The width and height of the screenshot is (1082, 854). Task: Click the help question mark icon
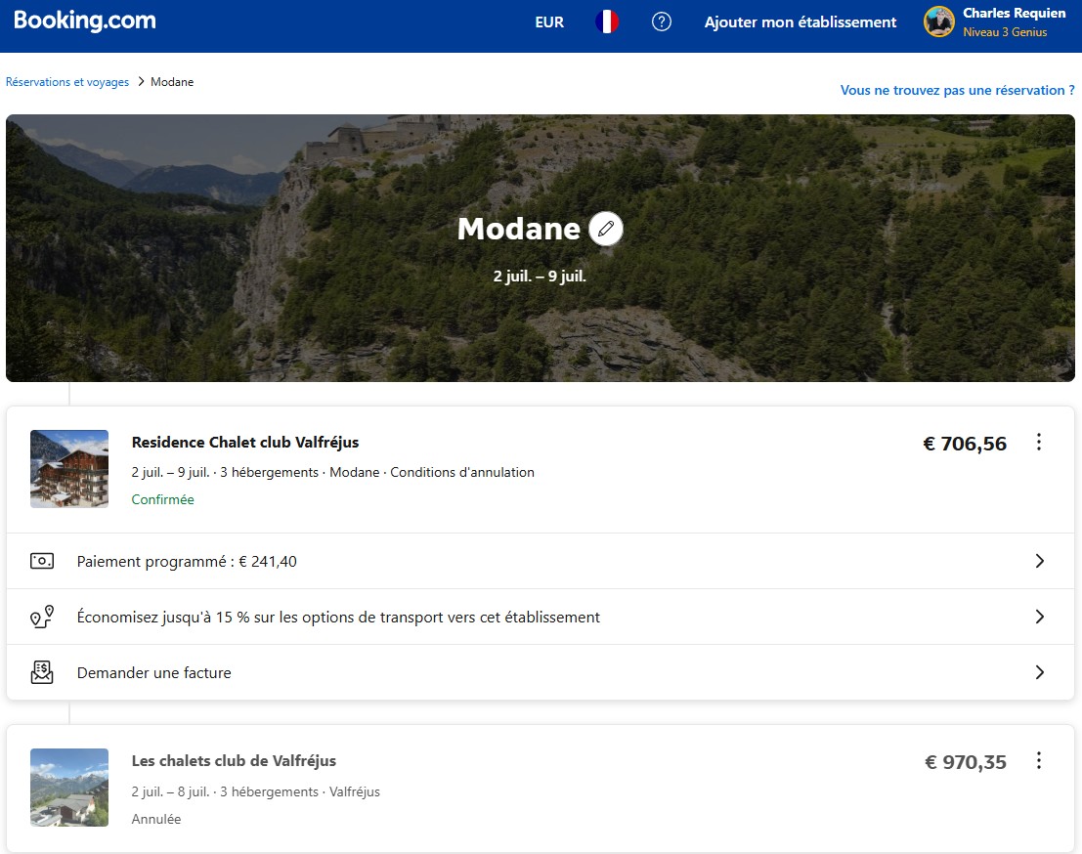(x=662, y=21)
